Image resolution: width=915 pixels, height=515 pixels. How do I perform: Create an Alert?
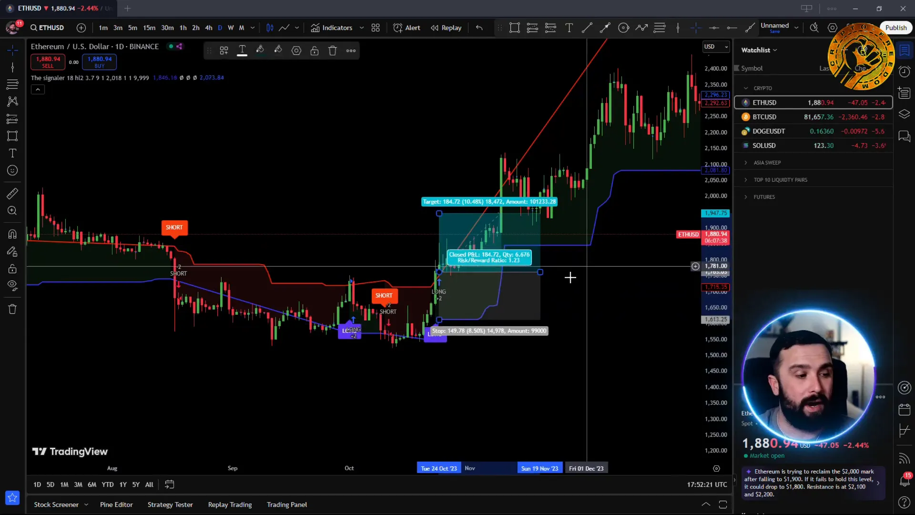click(x=407, y=28)
